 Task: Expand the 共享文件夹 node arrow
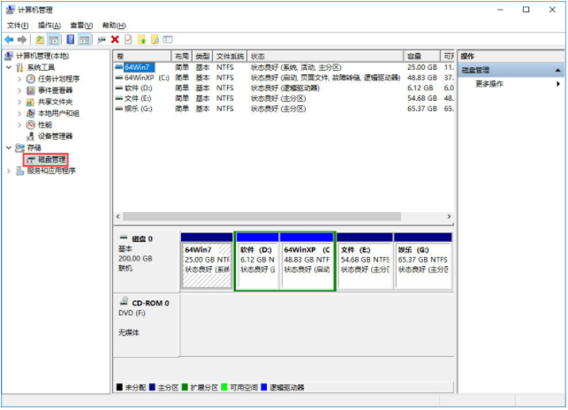pyautogui.click(x=19, y=102)
